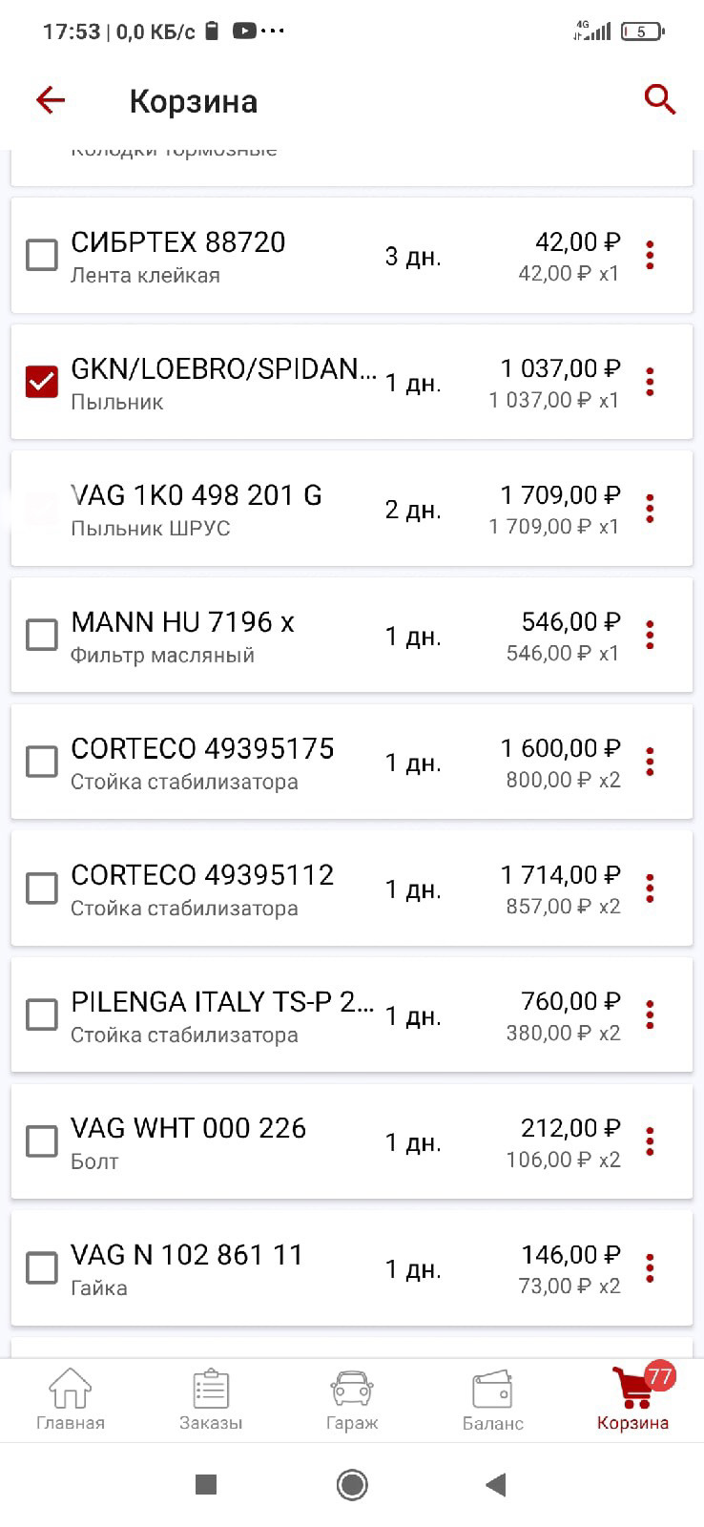
Task: Tap the Android home navigation button
Action: tap(352, 1485)
